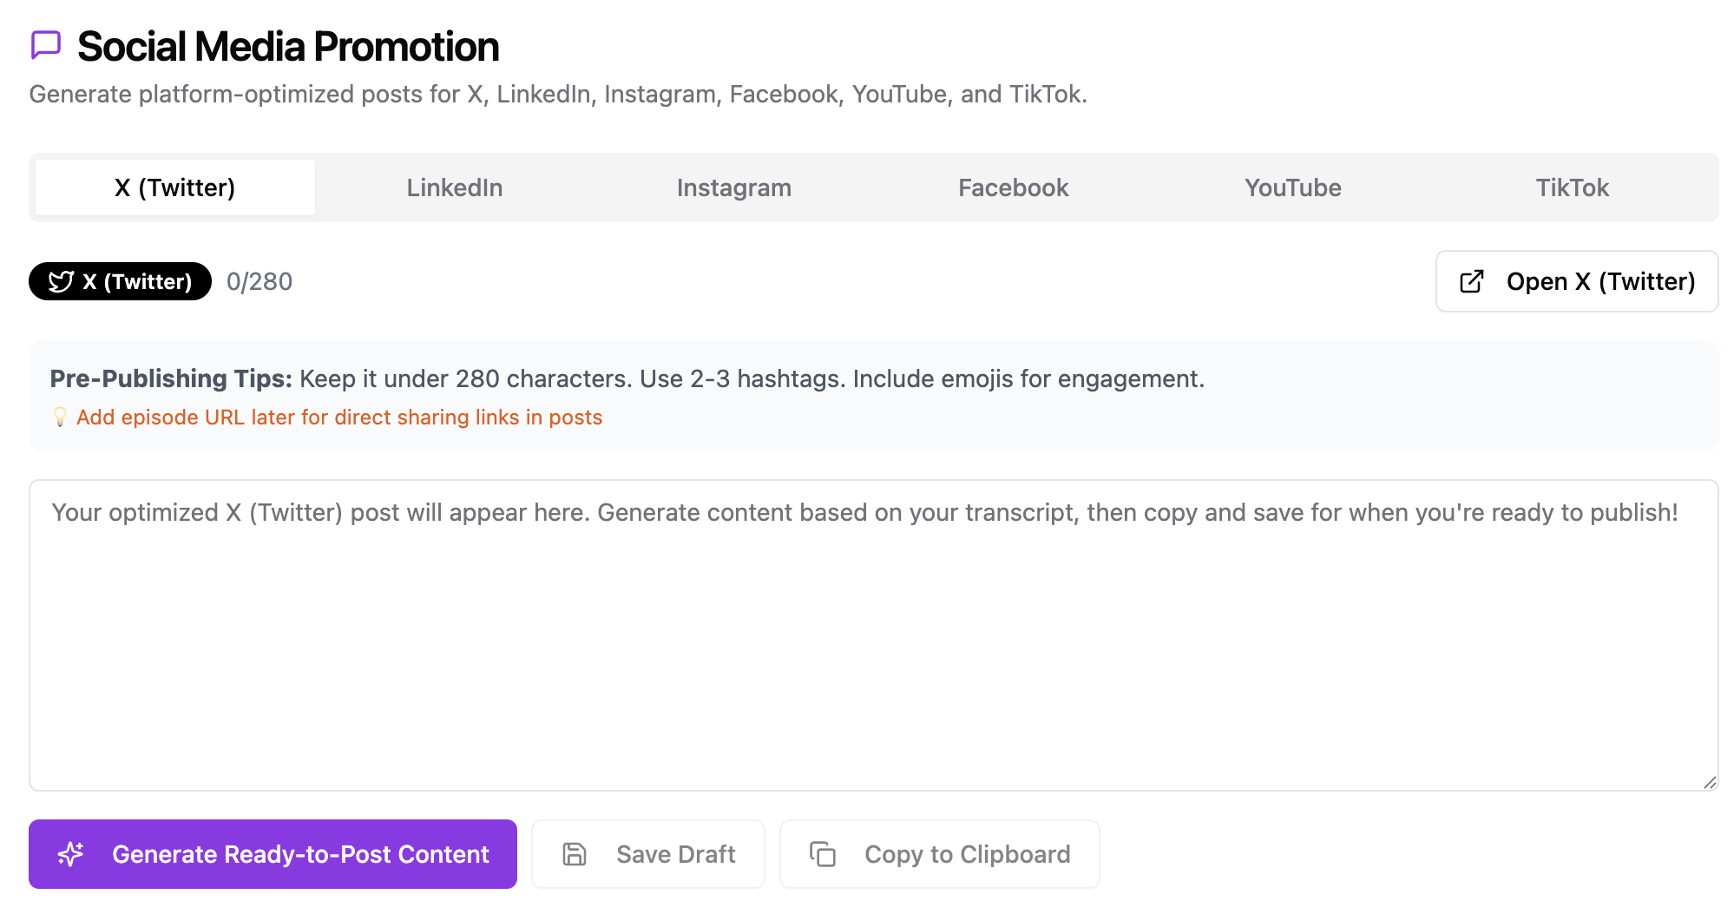The image size is (1734, 901).
Task: Click the Save Draft button
Action: tap(648, 854)
